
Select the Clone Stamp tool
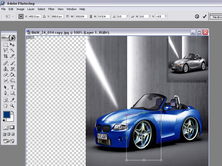click(5, 69)
